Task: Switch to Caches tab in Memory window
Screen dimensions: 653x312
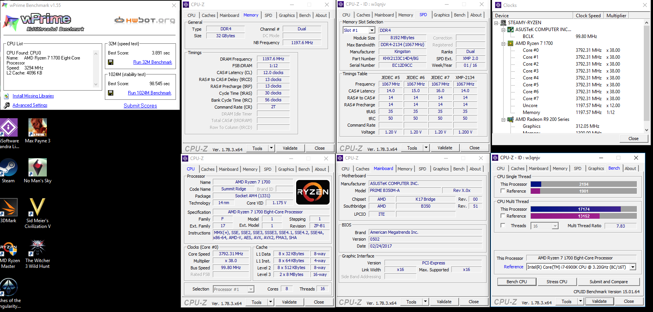Action: tap(209, 15)
